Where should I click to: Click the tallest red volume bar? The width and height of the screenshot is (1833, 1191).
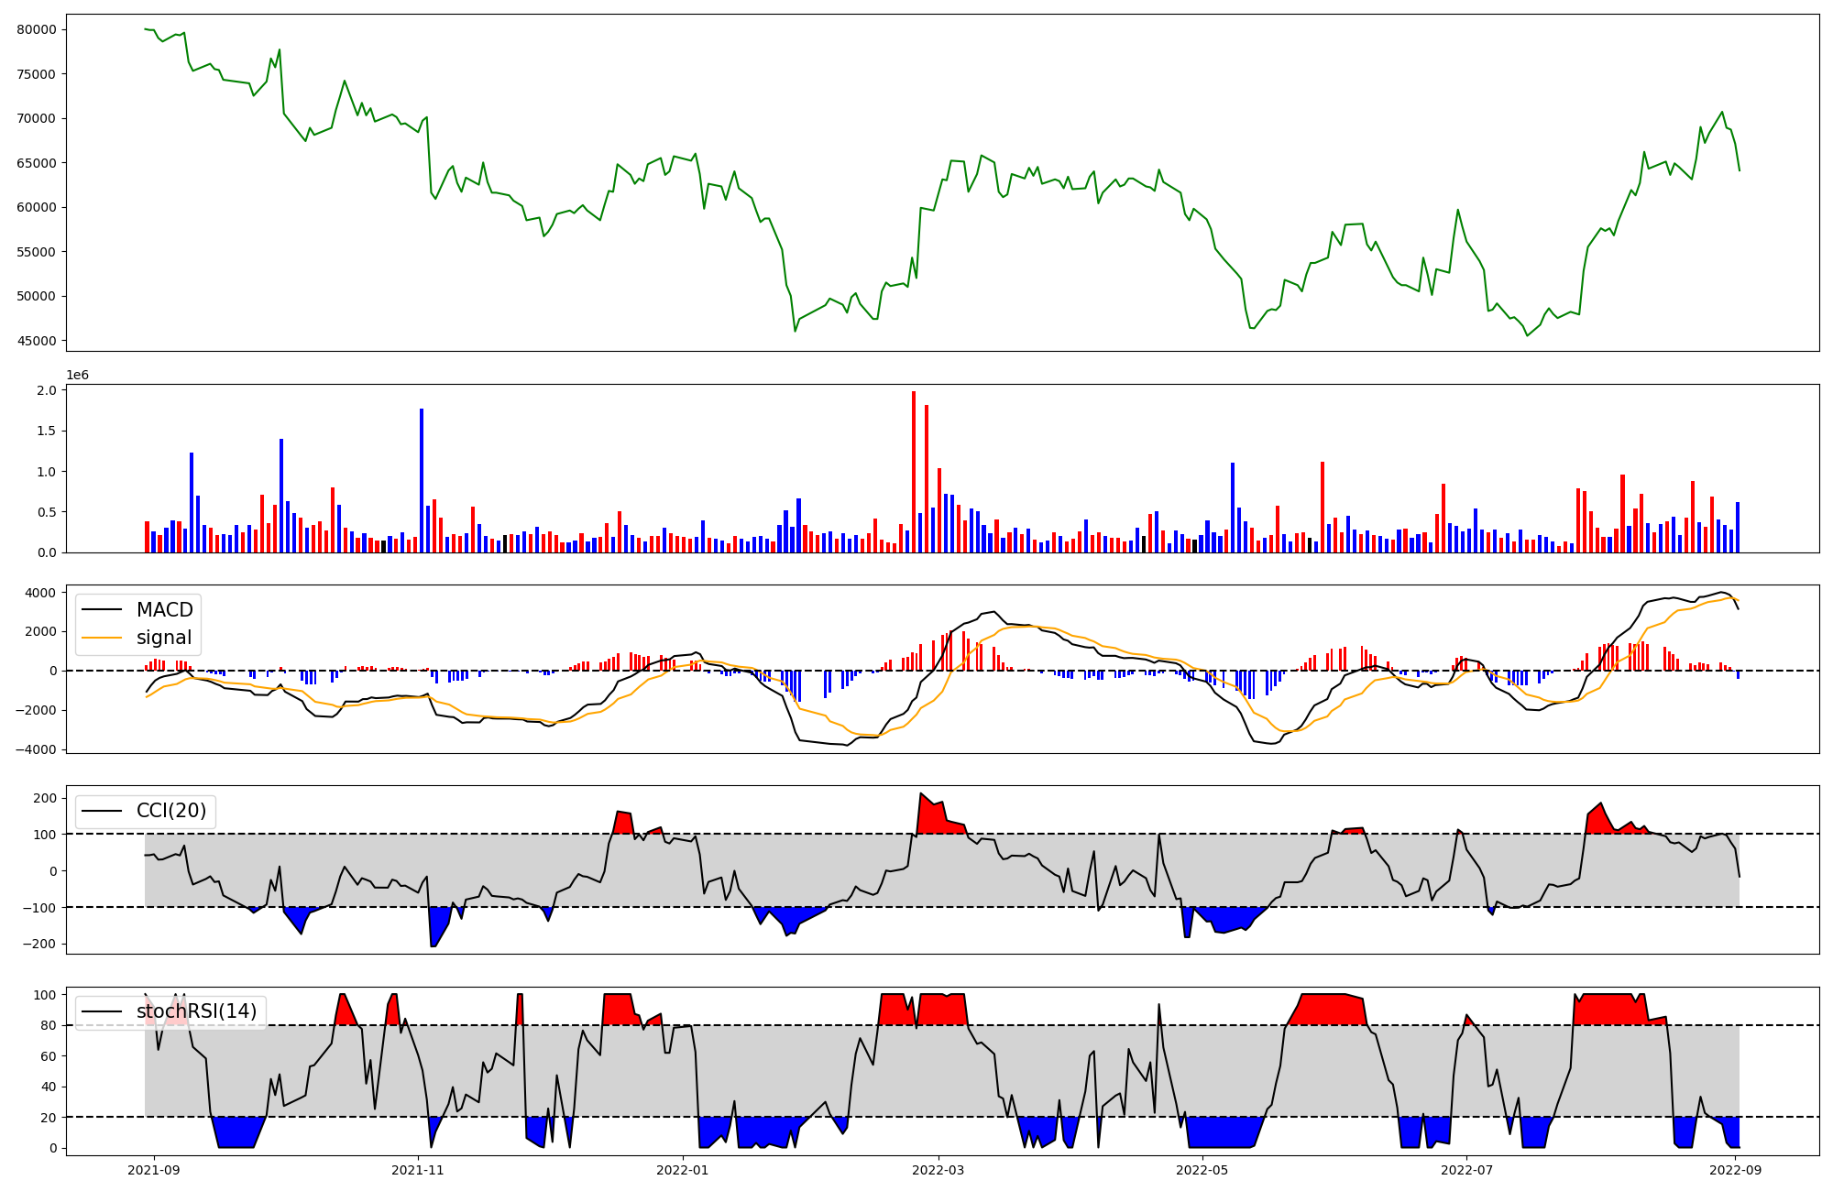click(x=914, y=472)
